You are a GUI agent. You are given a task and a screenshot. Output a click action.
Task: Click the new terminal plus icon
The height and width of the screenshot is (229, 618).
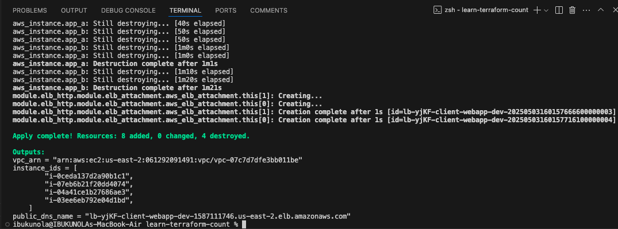[x=537, y=10]
